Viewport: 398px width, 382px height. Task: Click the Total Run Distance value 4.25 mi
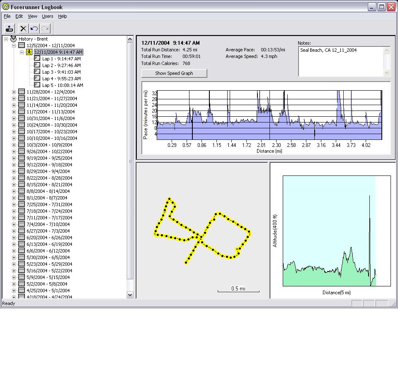coord(190,50)
